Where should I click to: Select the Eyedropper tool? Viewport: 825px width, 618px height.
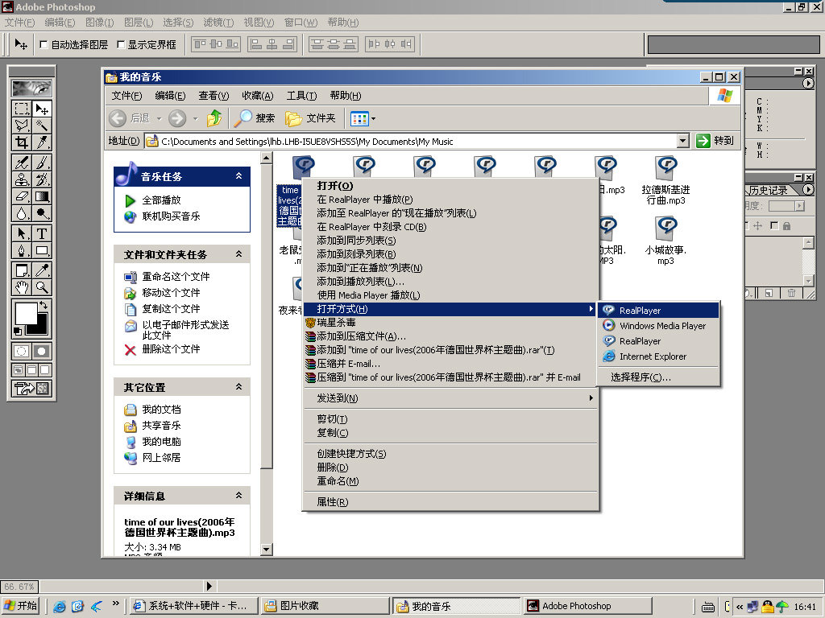[42, 270]
